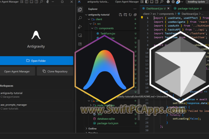Click Open Agent Manager button in launcher
Image resolution: width=209 pixels, height=139 pixels.
tap(17, 71)
